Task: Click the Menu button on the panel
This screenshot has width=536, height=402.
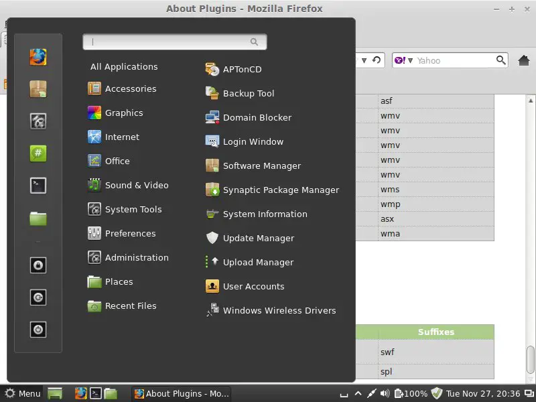Action: (23, 394)
